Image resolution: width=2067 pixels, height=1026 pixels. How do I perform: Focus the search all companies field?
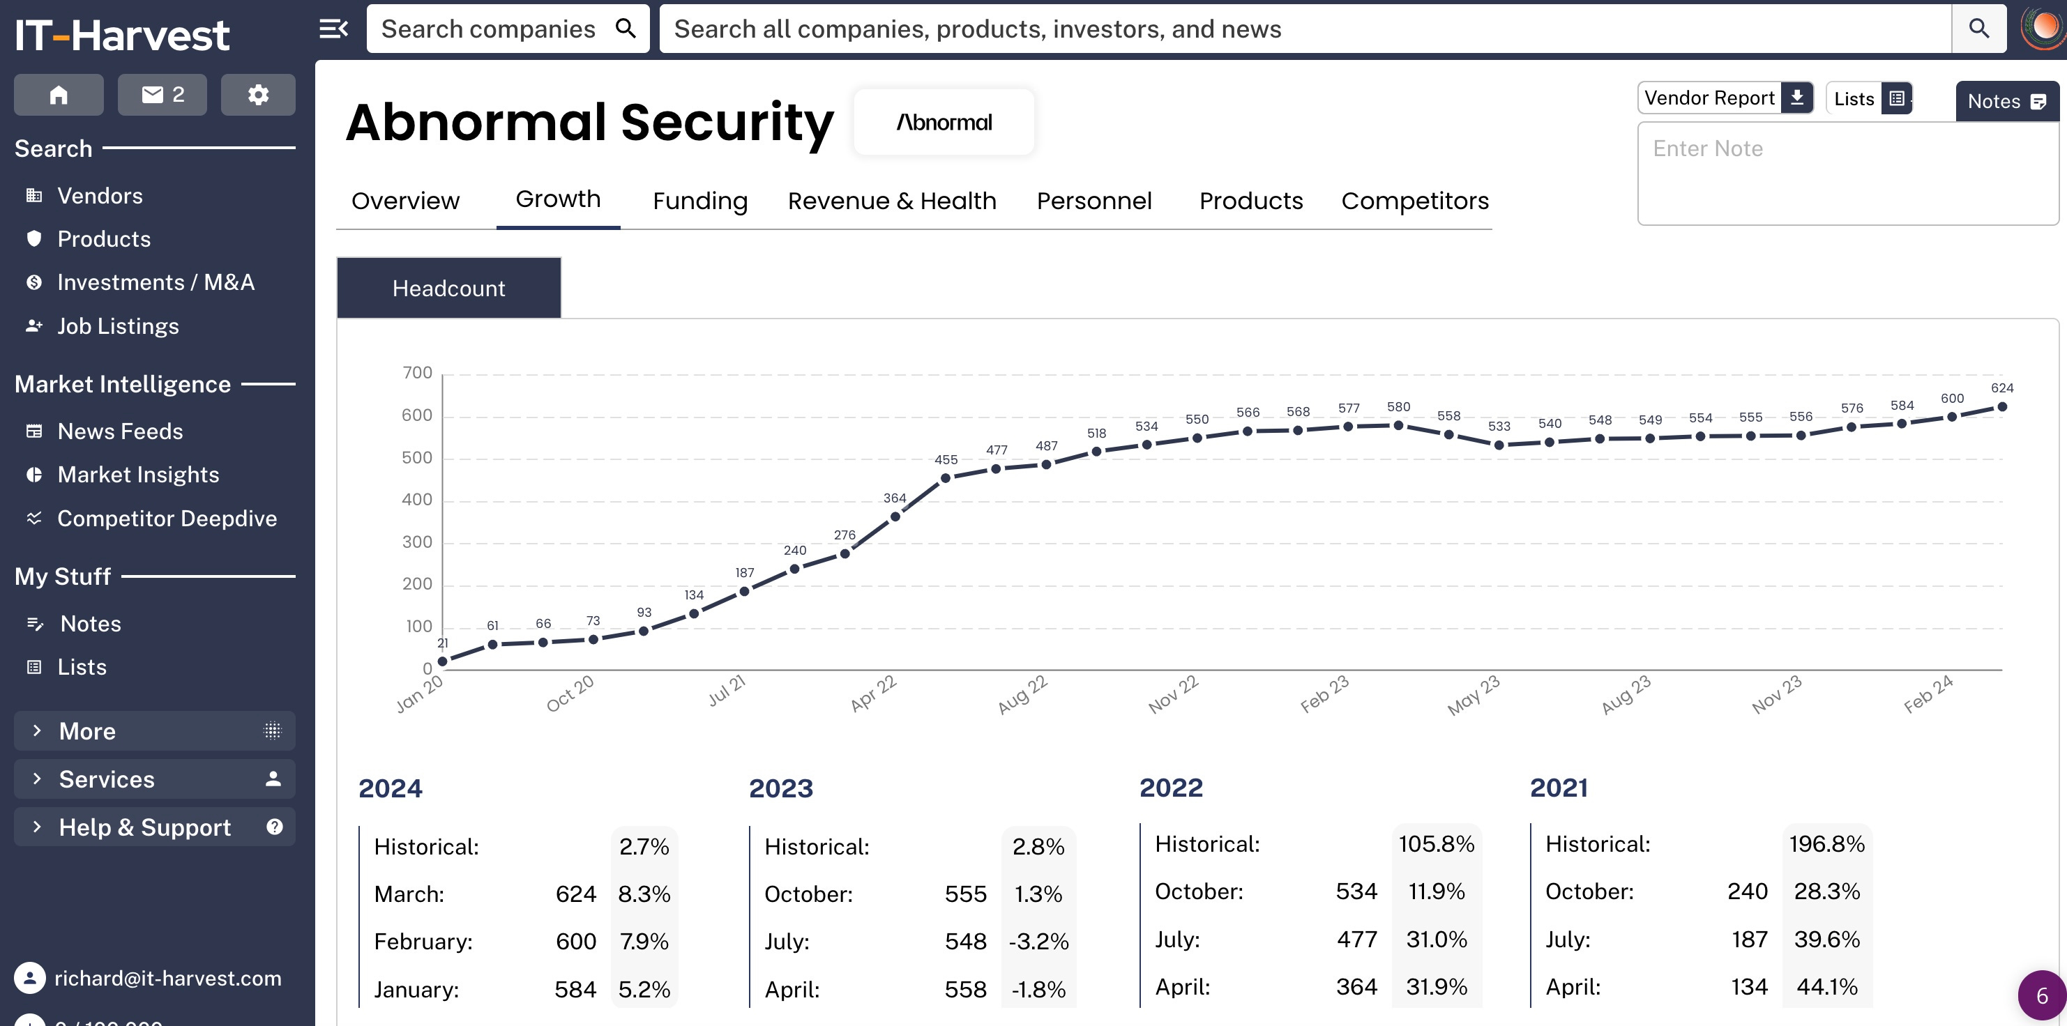pyautogui.click(x=1305, y=29)
